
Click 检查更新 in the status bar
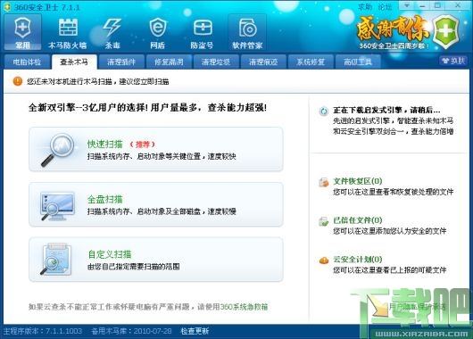point(195,331)
